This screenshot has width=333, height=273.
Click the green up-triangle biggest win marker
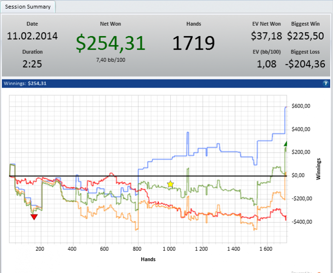[285, 144]
